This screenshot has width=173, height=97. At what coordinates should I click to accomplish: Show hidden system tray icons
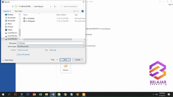click(x=153, y=95)
